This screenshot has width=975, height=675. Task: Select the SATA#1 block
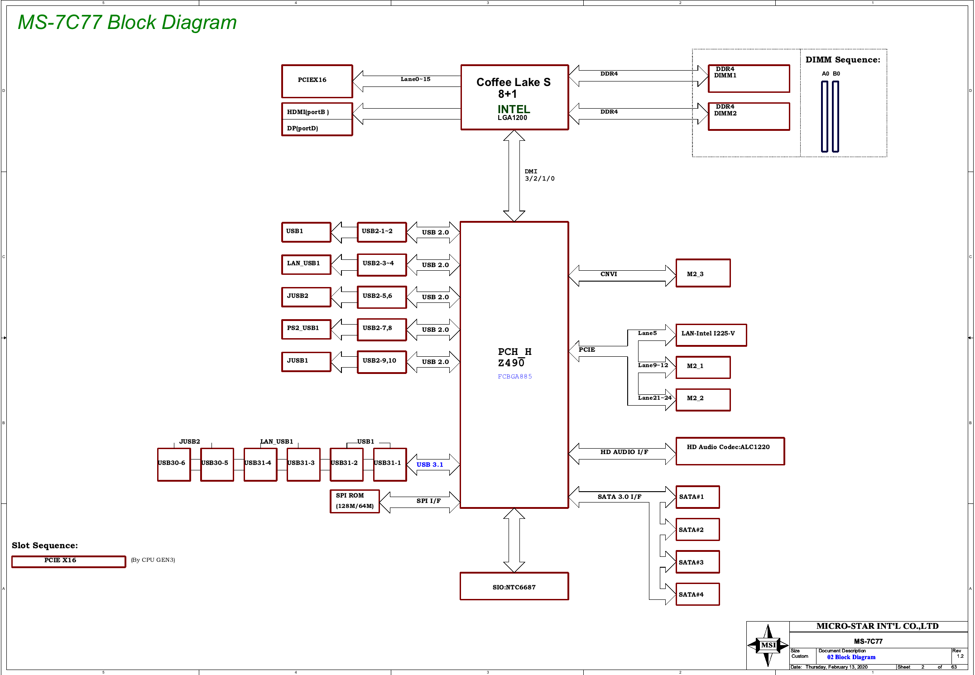[x=697, y=497]
